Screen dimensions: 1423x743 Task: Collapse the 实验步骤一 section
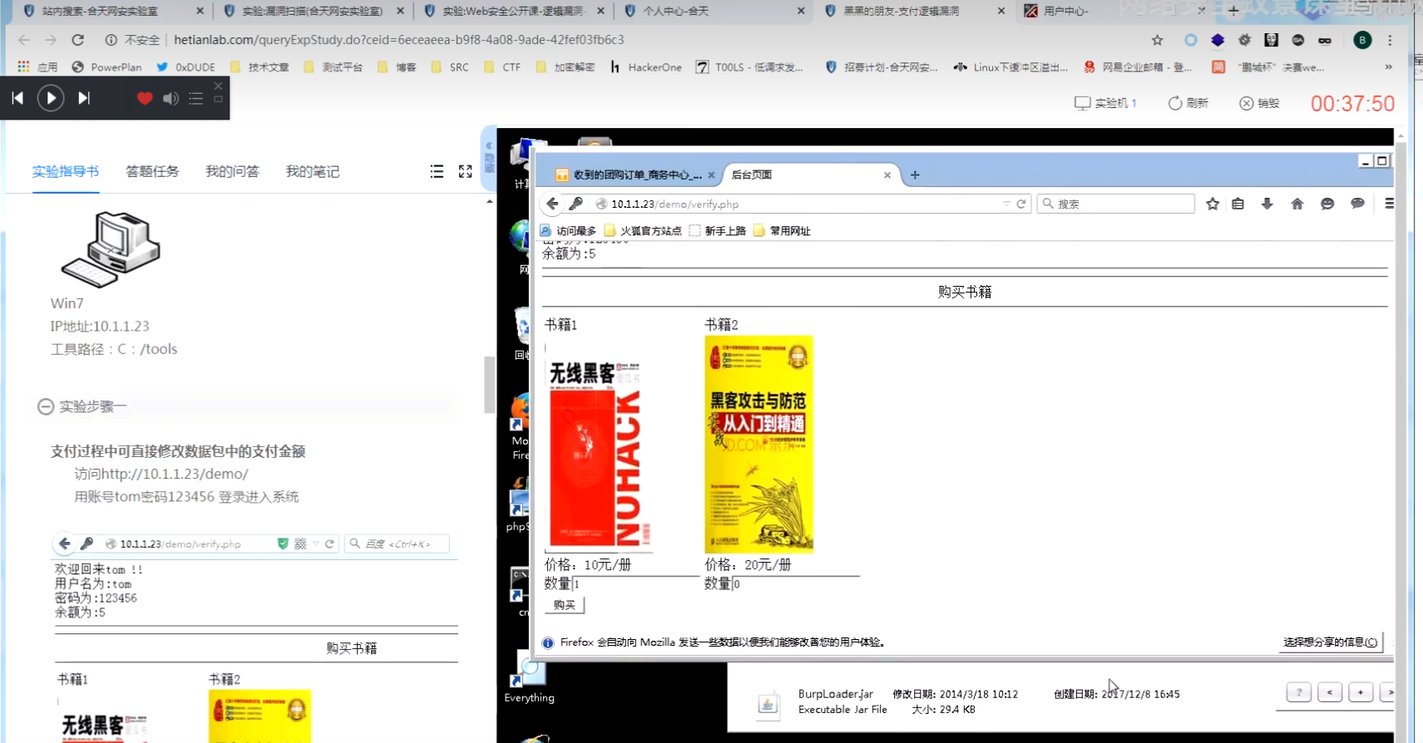pos(46,406)
